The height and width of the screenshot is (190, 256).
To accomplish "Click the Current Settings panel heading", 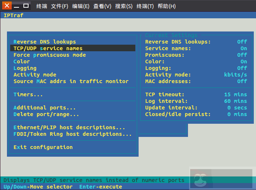I will tap(171, 35).
